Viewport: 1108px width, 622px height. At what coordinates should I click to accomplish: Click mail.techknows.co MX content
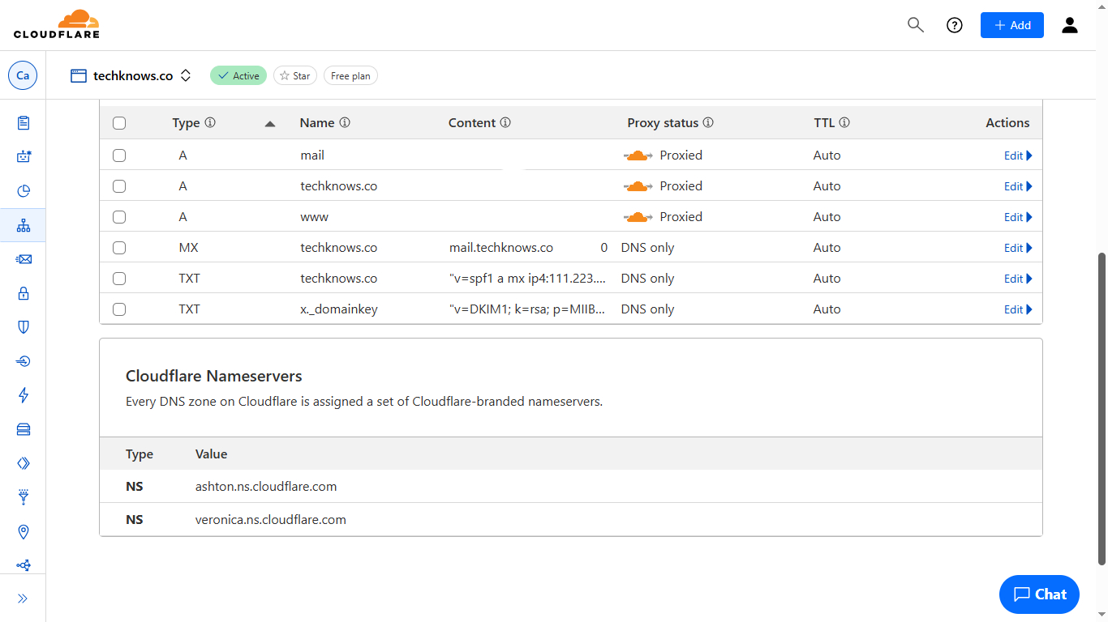pos(501,248)
